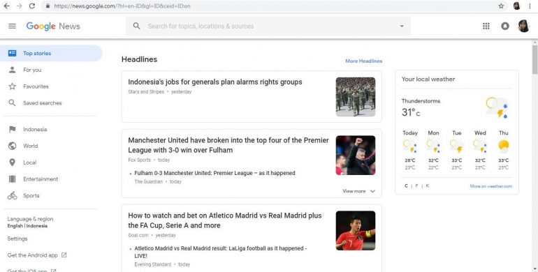Go back in browser history
The width and height of the screenshot is (538, 272).
tap(6, 6)
